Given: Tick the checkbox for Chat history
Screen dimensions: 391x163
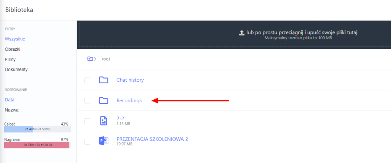Looking at the screenshot, I should coord(87,80).
